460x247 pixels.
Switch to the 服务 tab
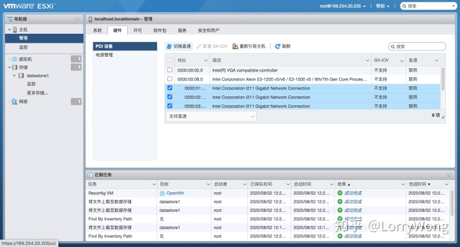tap(182, 31)
